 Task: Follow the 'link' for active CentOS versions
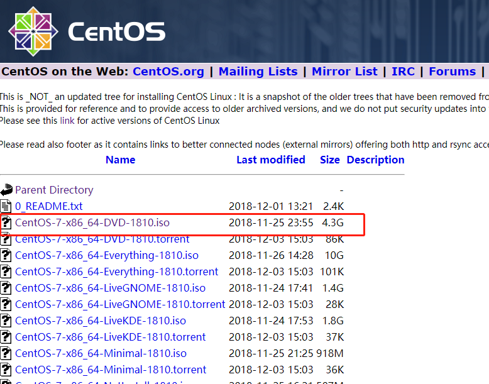pos(67,121)
